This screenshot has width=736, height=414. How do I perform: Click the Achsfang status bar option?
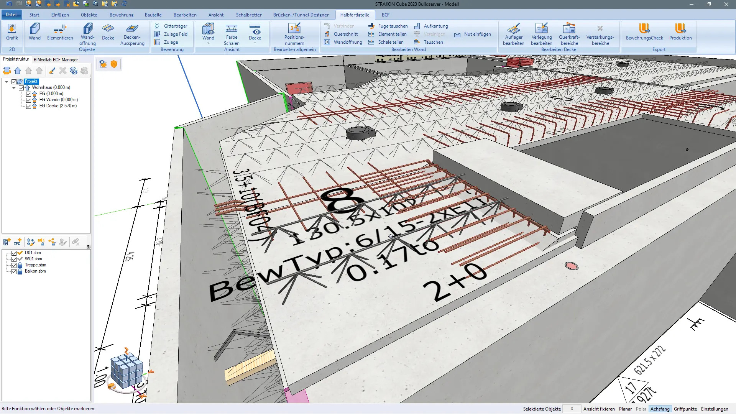coord(659,409)
